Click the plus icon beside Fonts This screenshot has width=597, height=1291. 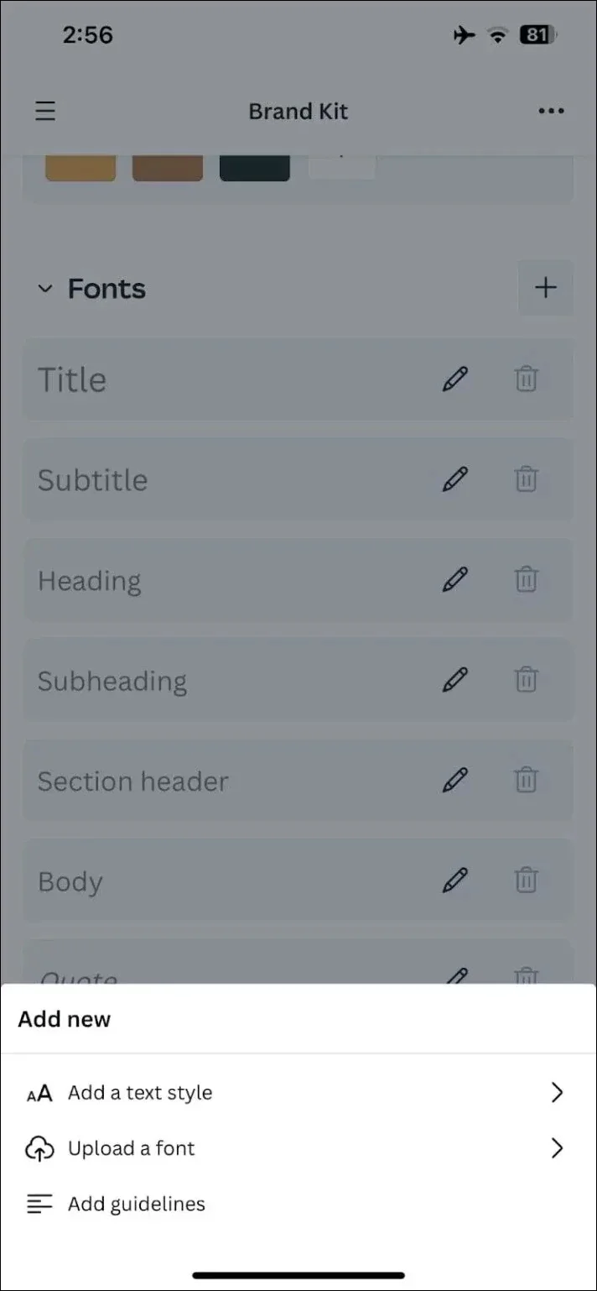pos(546,288)
